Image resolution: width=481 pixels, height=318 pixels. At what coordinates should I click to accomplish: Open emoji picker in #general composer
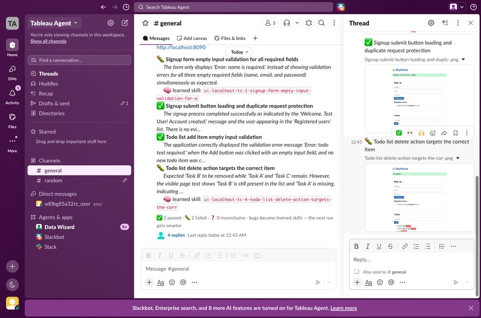click(x=172, y=282)
